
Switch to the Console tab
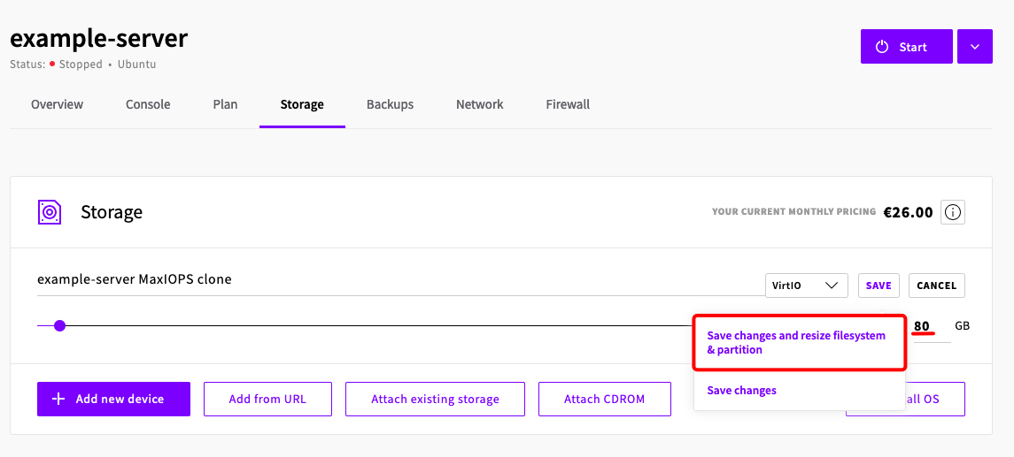148,104
